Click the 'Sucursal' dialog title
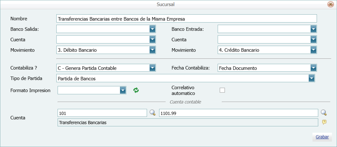This screenshot has height=147, width=337. coord(165,4)
